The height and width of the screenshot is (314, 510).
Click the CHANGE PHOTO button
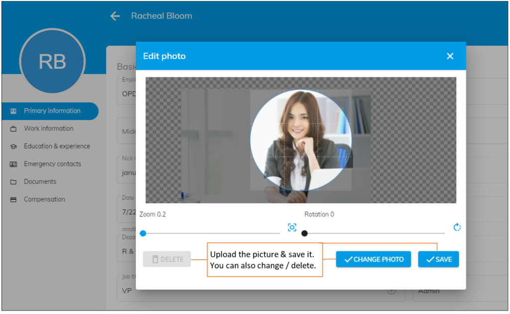pyautogui.click(x=373, y=259)
